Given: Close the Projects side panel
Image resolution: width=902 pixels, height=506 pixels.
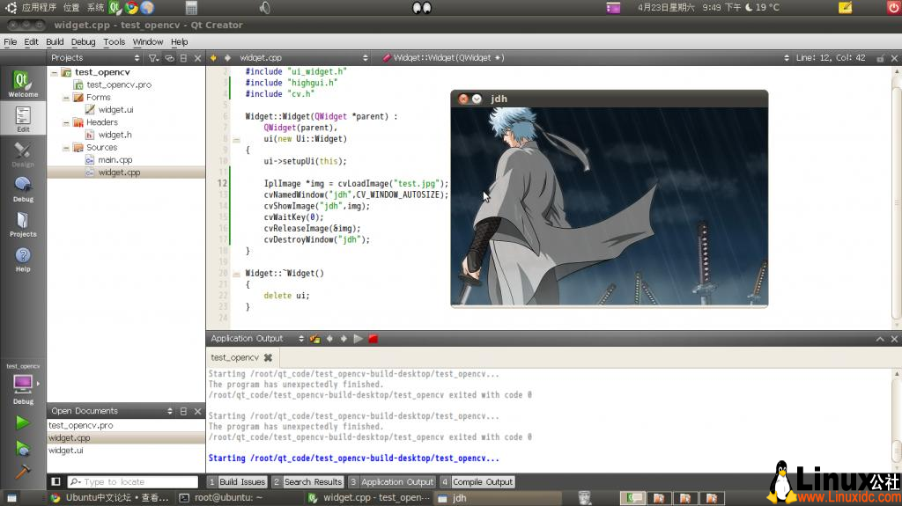Looking at the screenshot, I should click(198, 58).
